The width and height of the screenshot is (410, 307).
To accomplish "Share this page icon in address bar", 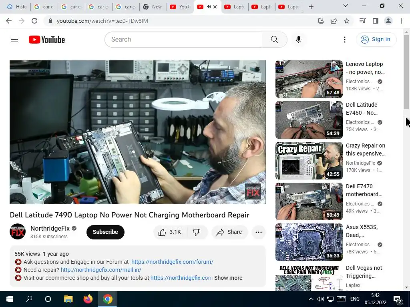I will 334,21.
